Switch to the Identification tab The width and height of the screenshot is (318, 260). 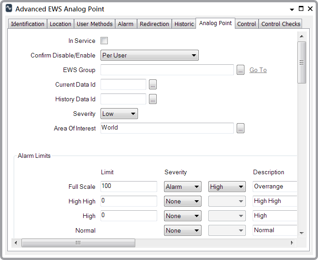point(27,24)
